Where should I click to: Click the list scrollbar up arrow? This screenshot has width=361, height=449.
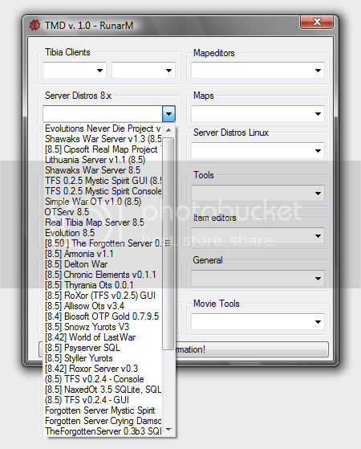pos(168,130)
